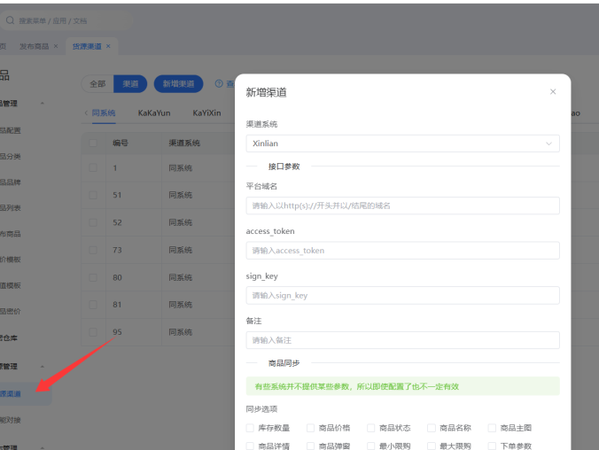Collapse sidebar group above 货源渠道
Screen dimensions: 599x450
[42, 366]
